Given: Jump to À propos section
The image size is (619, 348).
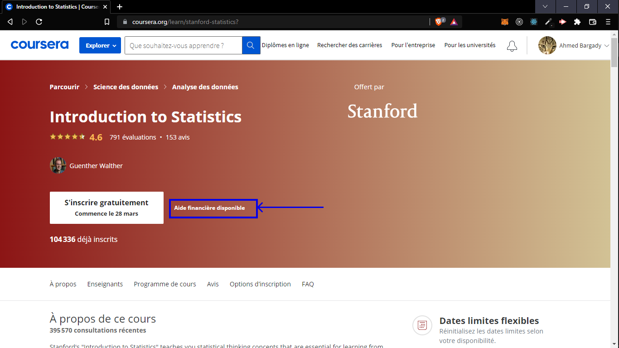Looking at the screenshot, I should tap(63, 284).
